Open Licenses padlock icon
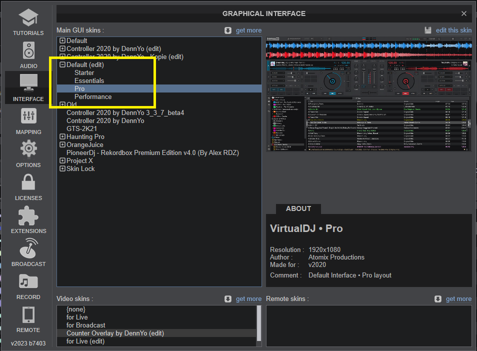477x351 pixels. pyautogui.click(x=28, y=182)
